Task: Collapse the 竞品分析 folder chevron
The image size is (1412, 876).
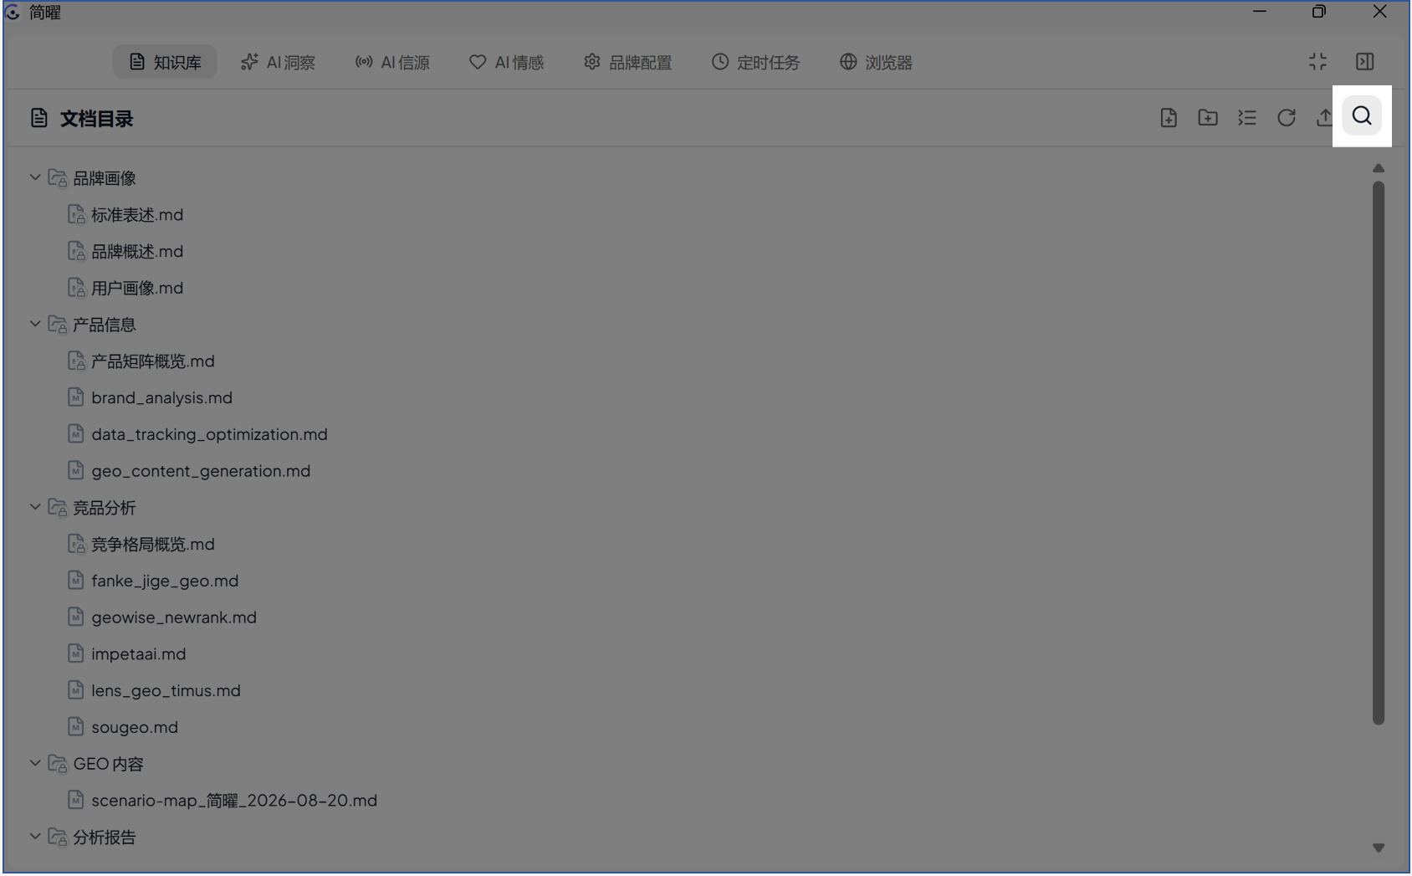Action: point(35,507)
